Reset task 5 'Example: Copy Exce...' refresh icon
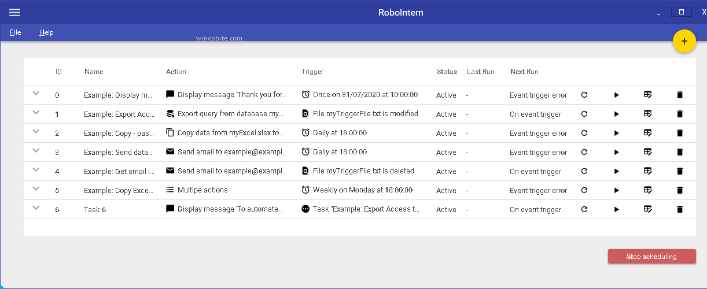This screenshot has width=707, height=289. [x=584, y=190]
